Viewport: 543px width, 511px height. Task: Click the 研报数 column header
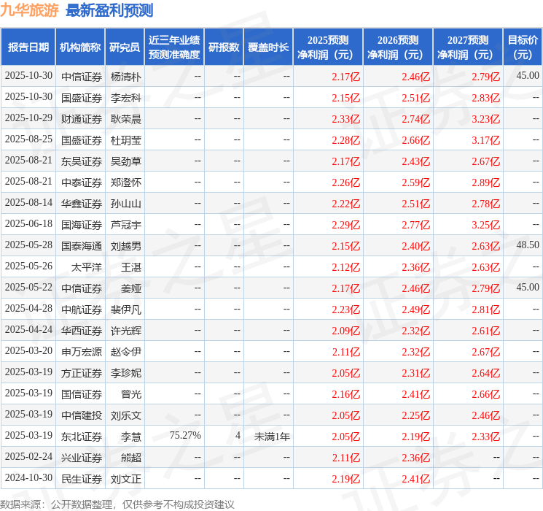pyautogui.click(x=224, y=47)
